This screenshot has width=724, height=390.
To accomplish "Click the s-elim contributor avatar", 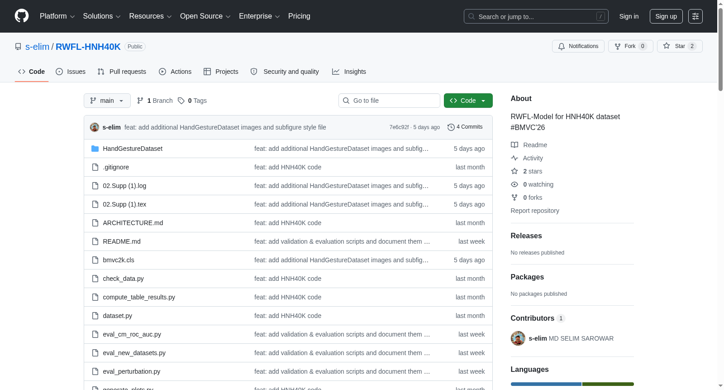I will pos(518,338).
